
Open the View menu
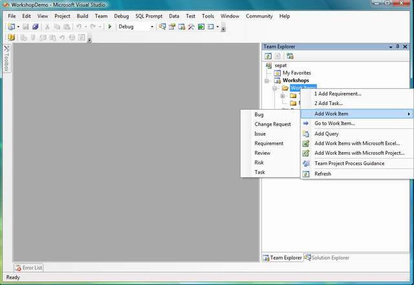click(x=43, y=16)
